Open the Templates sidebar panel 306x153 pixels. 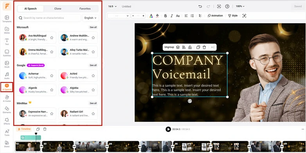7,19
